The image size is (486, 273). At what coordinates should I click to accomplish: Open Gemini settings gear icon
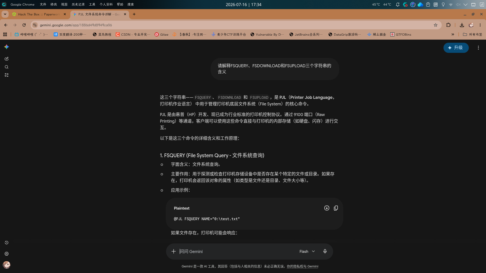click(x=7, y=254)
